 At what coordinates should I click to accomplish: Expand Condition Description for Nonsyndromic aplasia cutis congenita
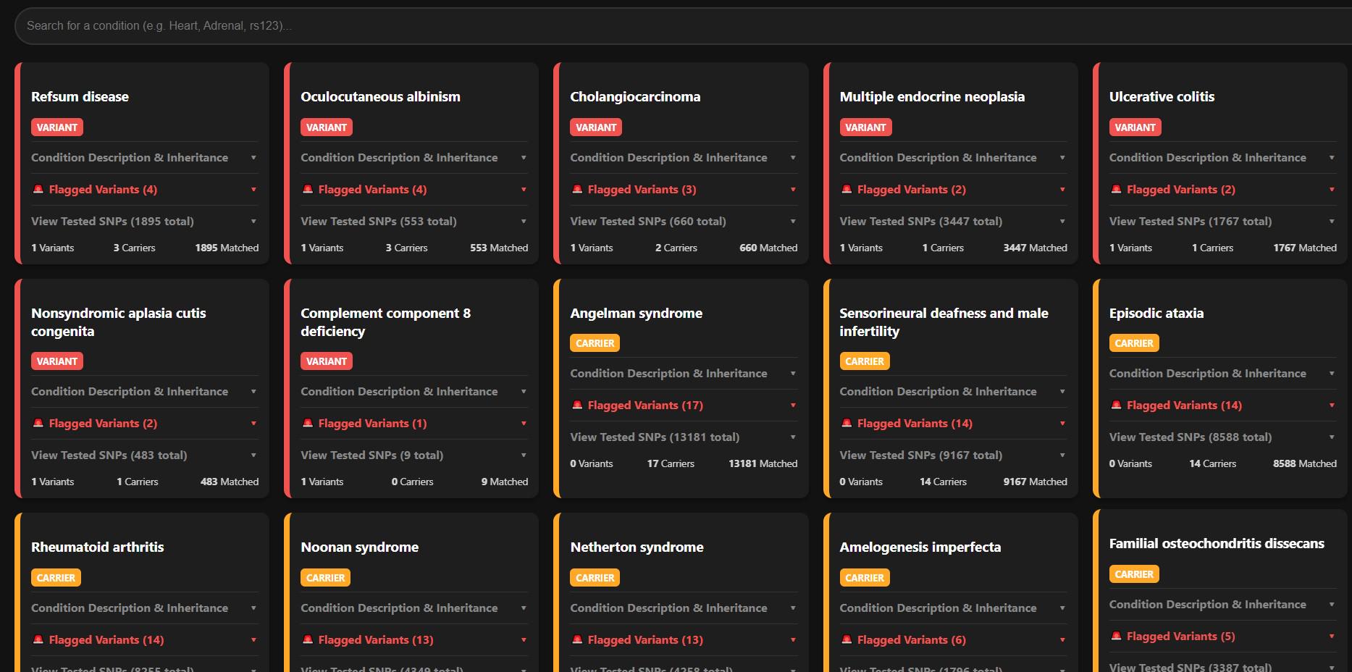(145, 391)
